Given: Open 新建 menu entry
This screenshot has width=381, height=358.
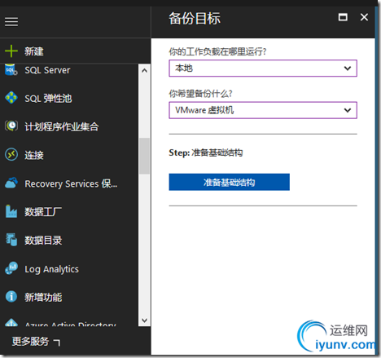Looking at the screenshot, I should (34, 51).
